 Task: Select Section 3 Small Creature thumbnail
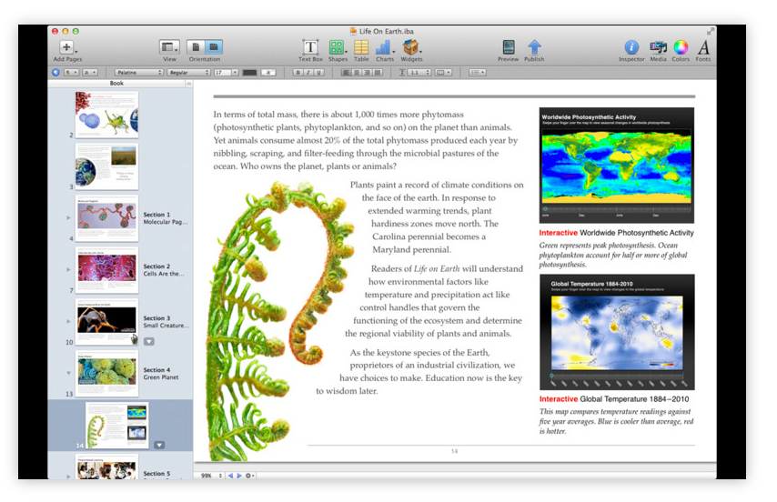point(106,322)
